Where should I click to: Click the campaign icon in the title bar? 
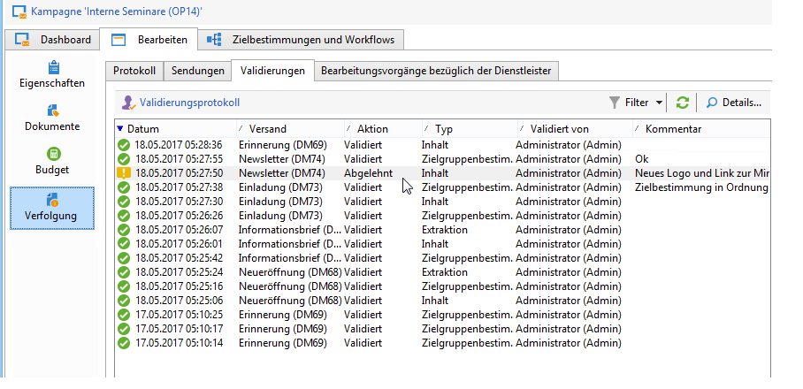coord(17,12)
